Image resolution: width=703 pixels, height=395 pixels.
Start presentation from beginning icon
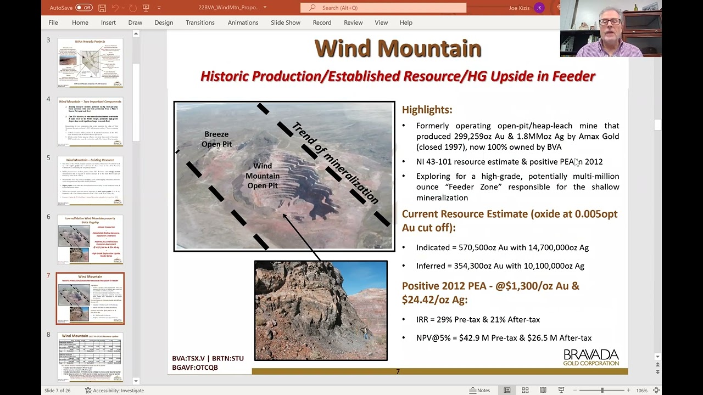coord(146,8)
